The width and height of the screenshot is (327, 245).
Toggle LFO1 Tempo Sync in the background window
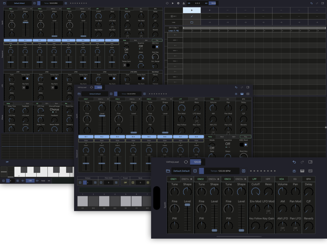[x=26, y=78]
